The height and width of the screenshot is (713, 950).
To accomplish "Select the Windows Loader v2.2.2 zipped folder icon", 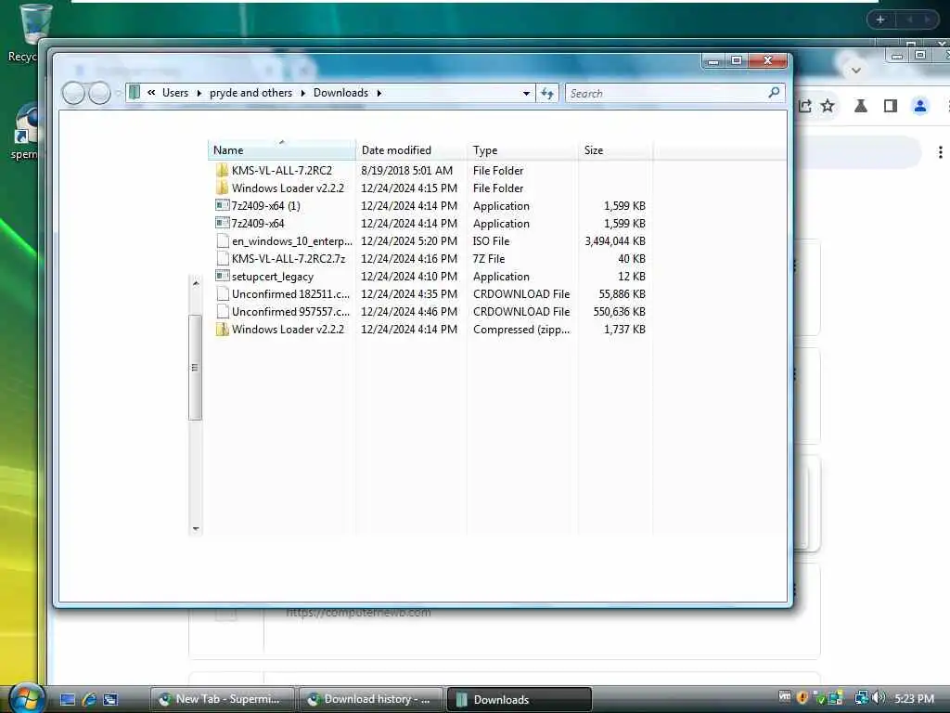I will [223, 330].
